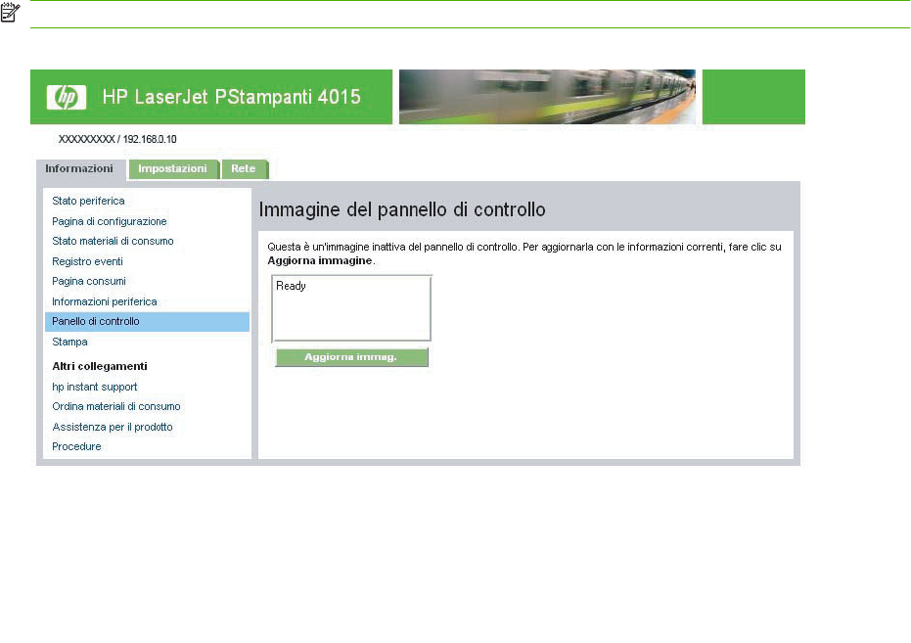The image size is (911, 643).
Task: Open Ordina materiali di consumo link
Action: [x=116, y=406]
